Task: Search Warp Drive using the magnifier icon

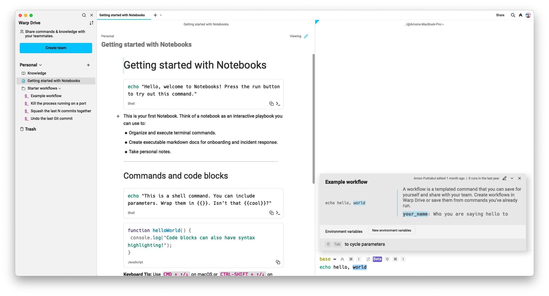Action: (x=84, y=15)
